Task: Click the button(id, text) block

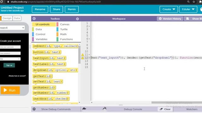Action: click(47, 52)
